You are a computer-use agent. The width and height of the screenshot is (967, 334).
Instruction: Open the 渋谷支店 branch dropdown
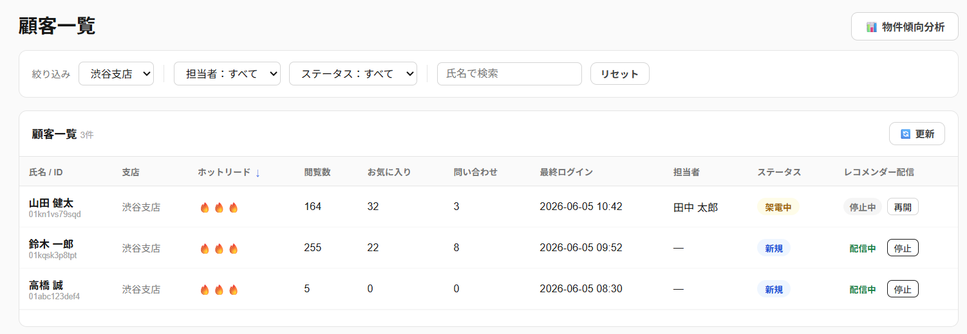117,73
